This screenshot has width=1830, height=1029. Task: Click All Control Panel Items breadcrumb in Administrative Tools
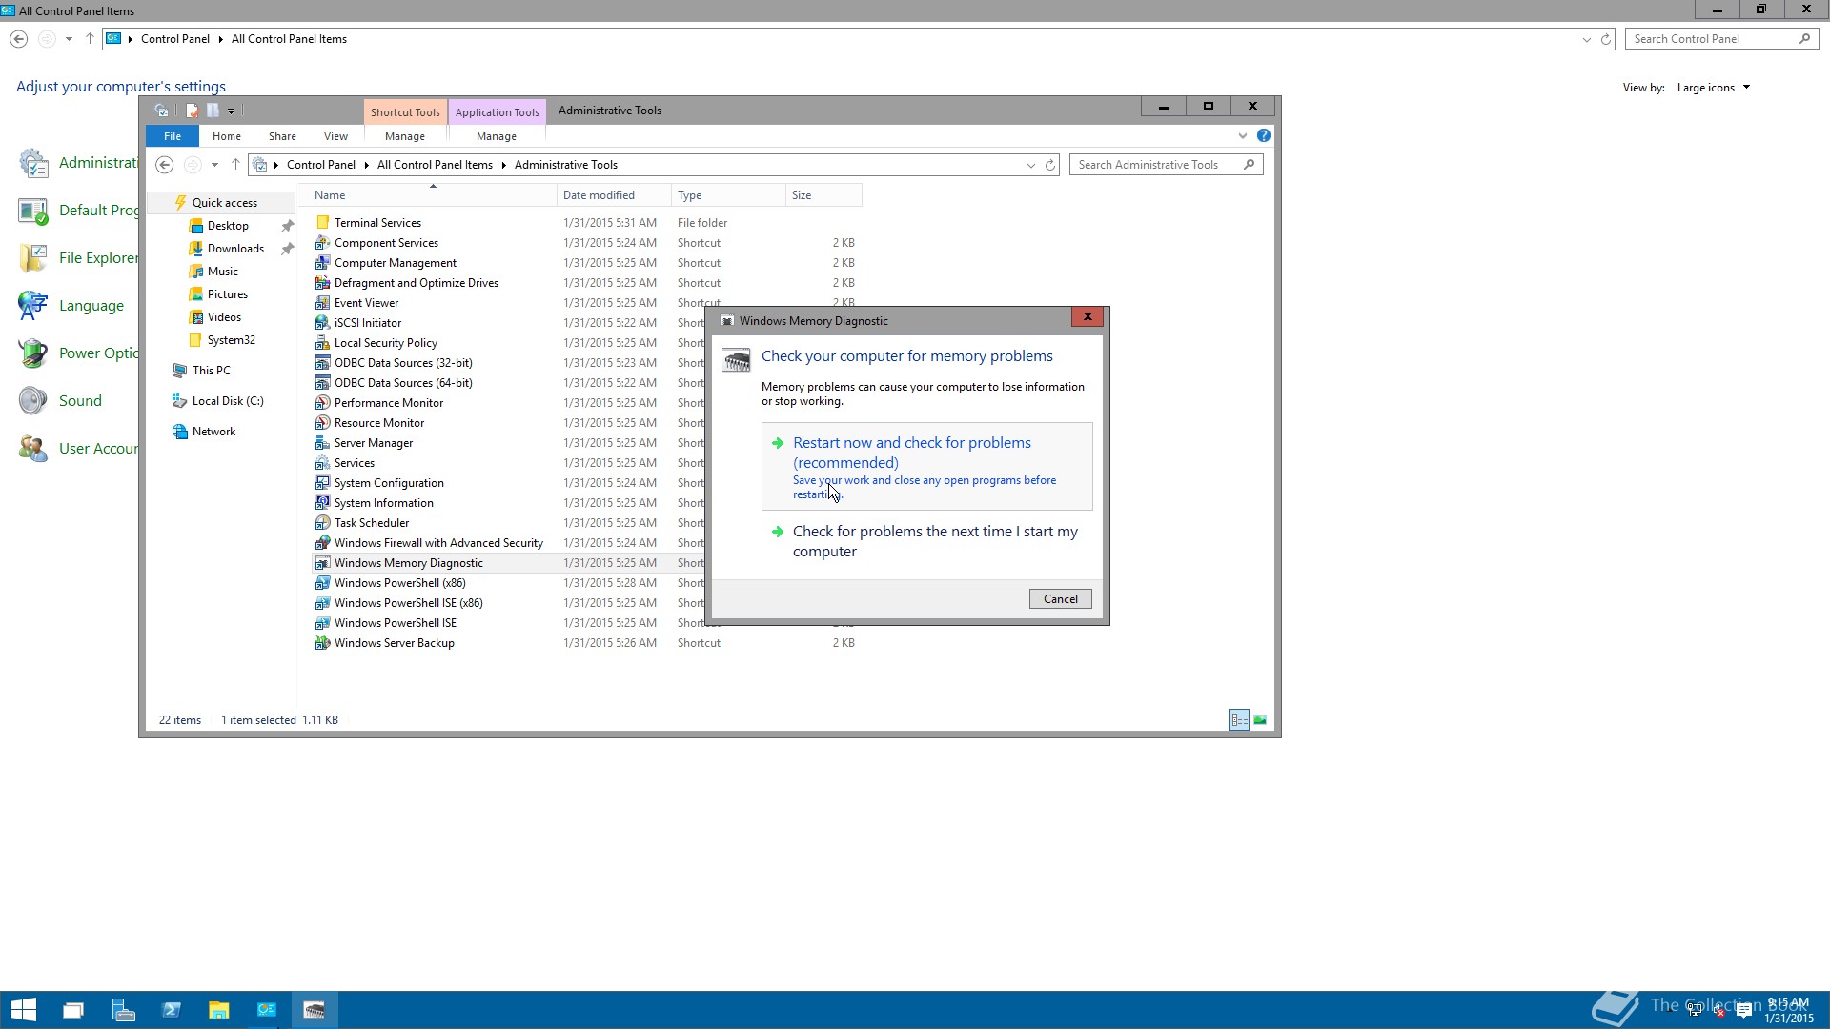click(435, 165)
